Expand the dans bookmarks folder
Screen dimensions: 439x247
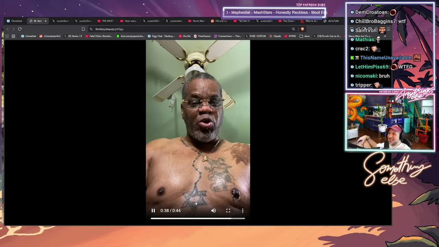point(305,36)
